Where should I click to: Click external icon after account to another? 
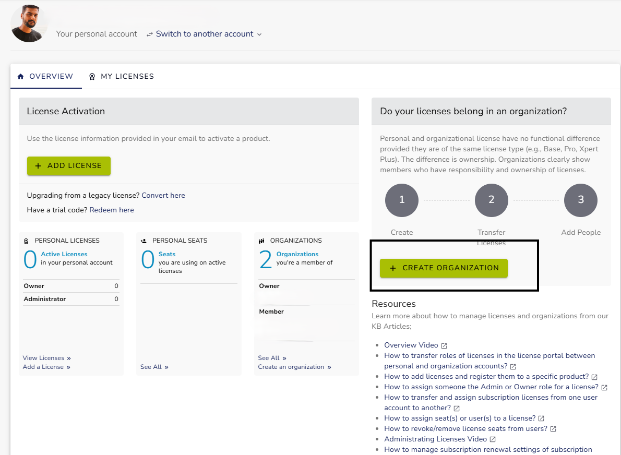click(456, 408)
